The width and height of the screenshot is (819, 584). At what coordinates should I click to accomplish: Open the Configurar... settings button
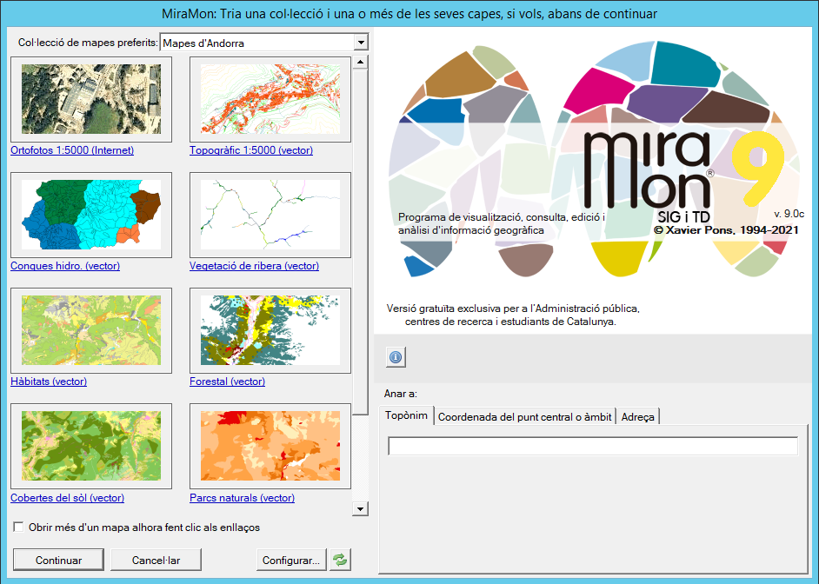(291, 560)
